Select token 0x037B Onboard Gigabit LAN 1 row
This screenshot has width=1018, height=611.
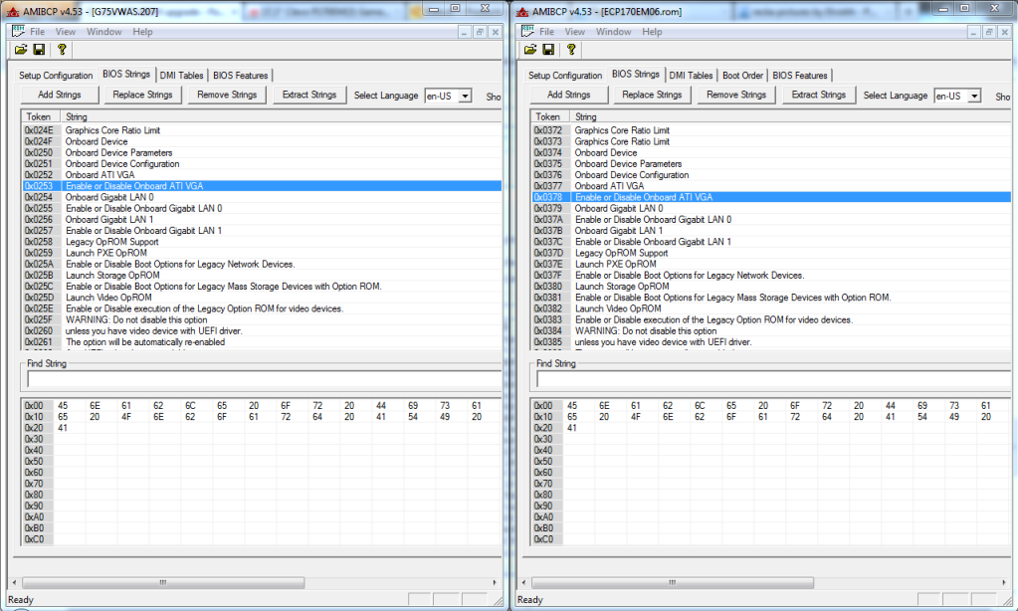pyautogui.click(x=771, y=231)
